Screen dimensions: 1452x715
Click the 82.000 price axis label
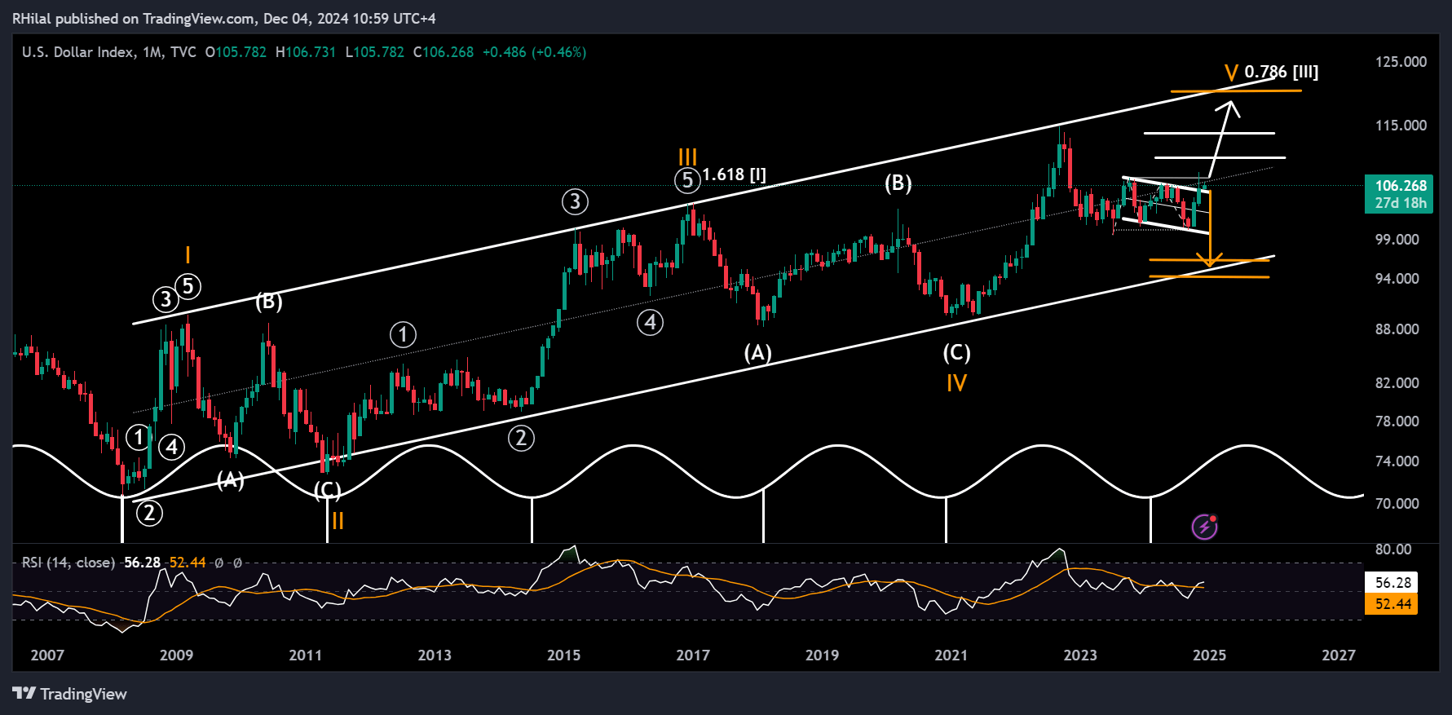1397,383
